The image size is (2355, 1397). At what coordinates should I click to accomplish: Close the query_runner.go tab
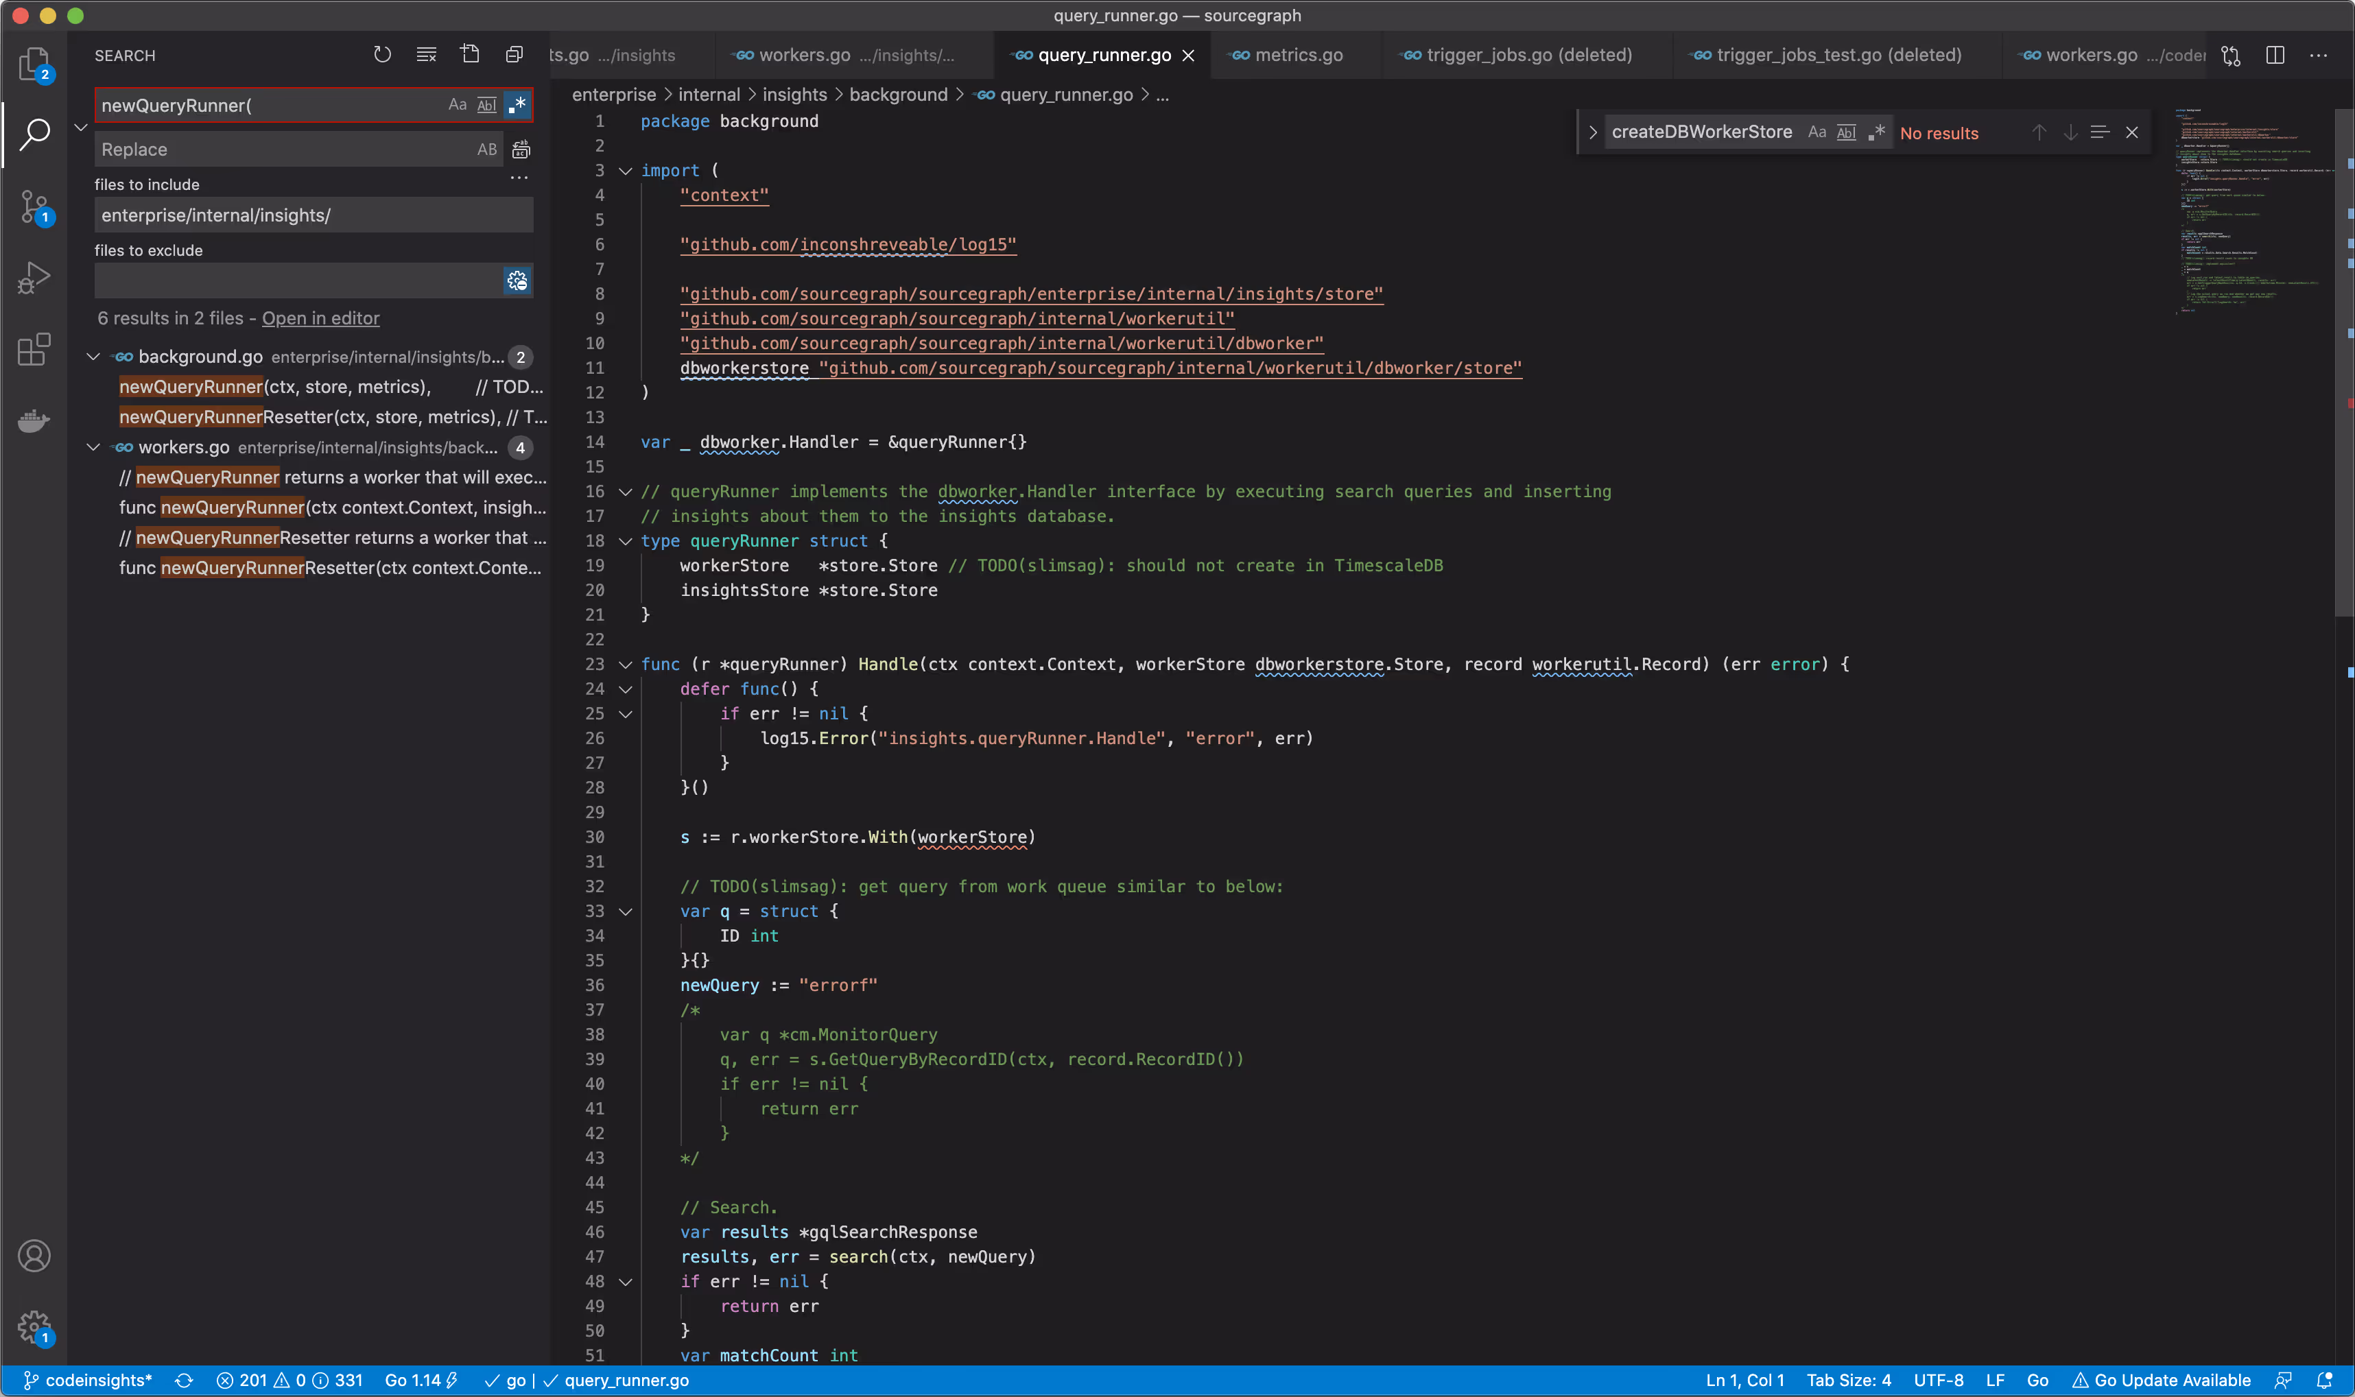tap(1188, 56)
